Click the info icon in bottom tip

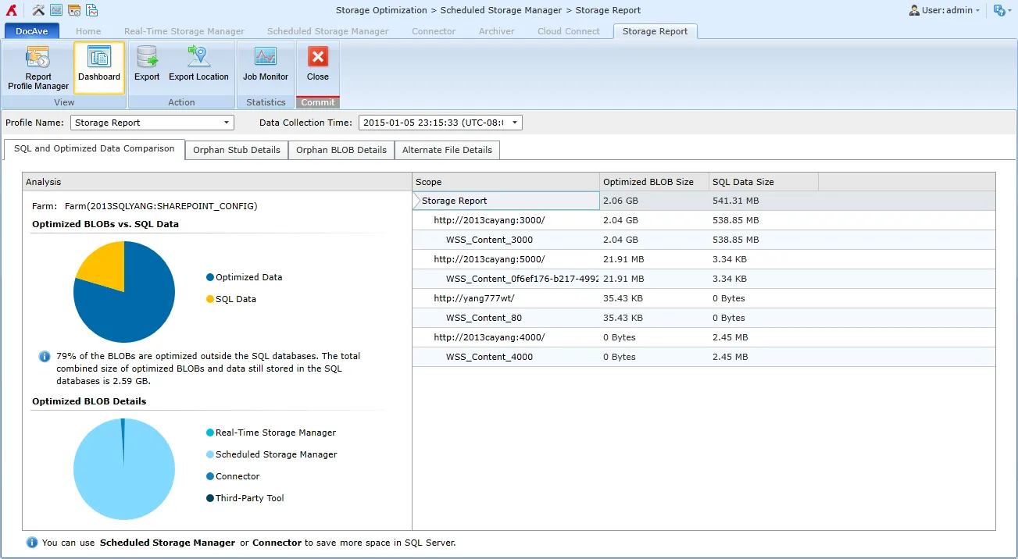(32, 542)
